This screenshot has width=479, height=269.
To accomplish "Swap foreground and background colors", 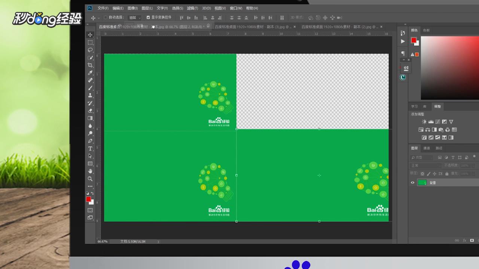I will pos(92,193).
